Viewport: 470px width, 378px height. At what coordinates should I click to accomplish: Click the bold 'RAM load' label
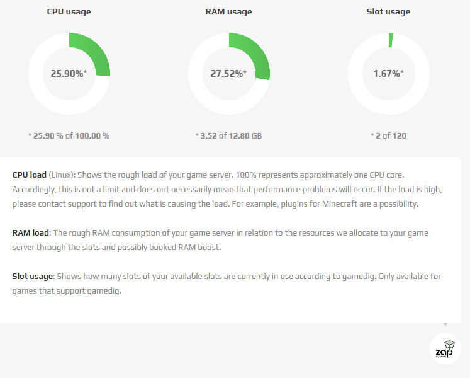tap(31, 232)
